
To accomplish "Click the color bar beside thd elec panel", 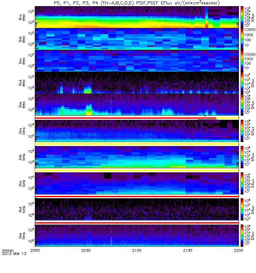I will pos(242,83).
